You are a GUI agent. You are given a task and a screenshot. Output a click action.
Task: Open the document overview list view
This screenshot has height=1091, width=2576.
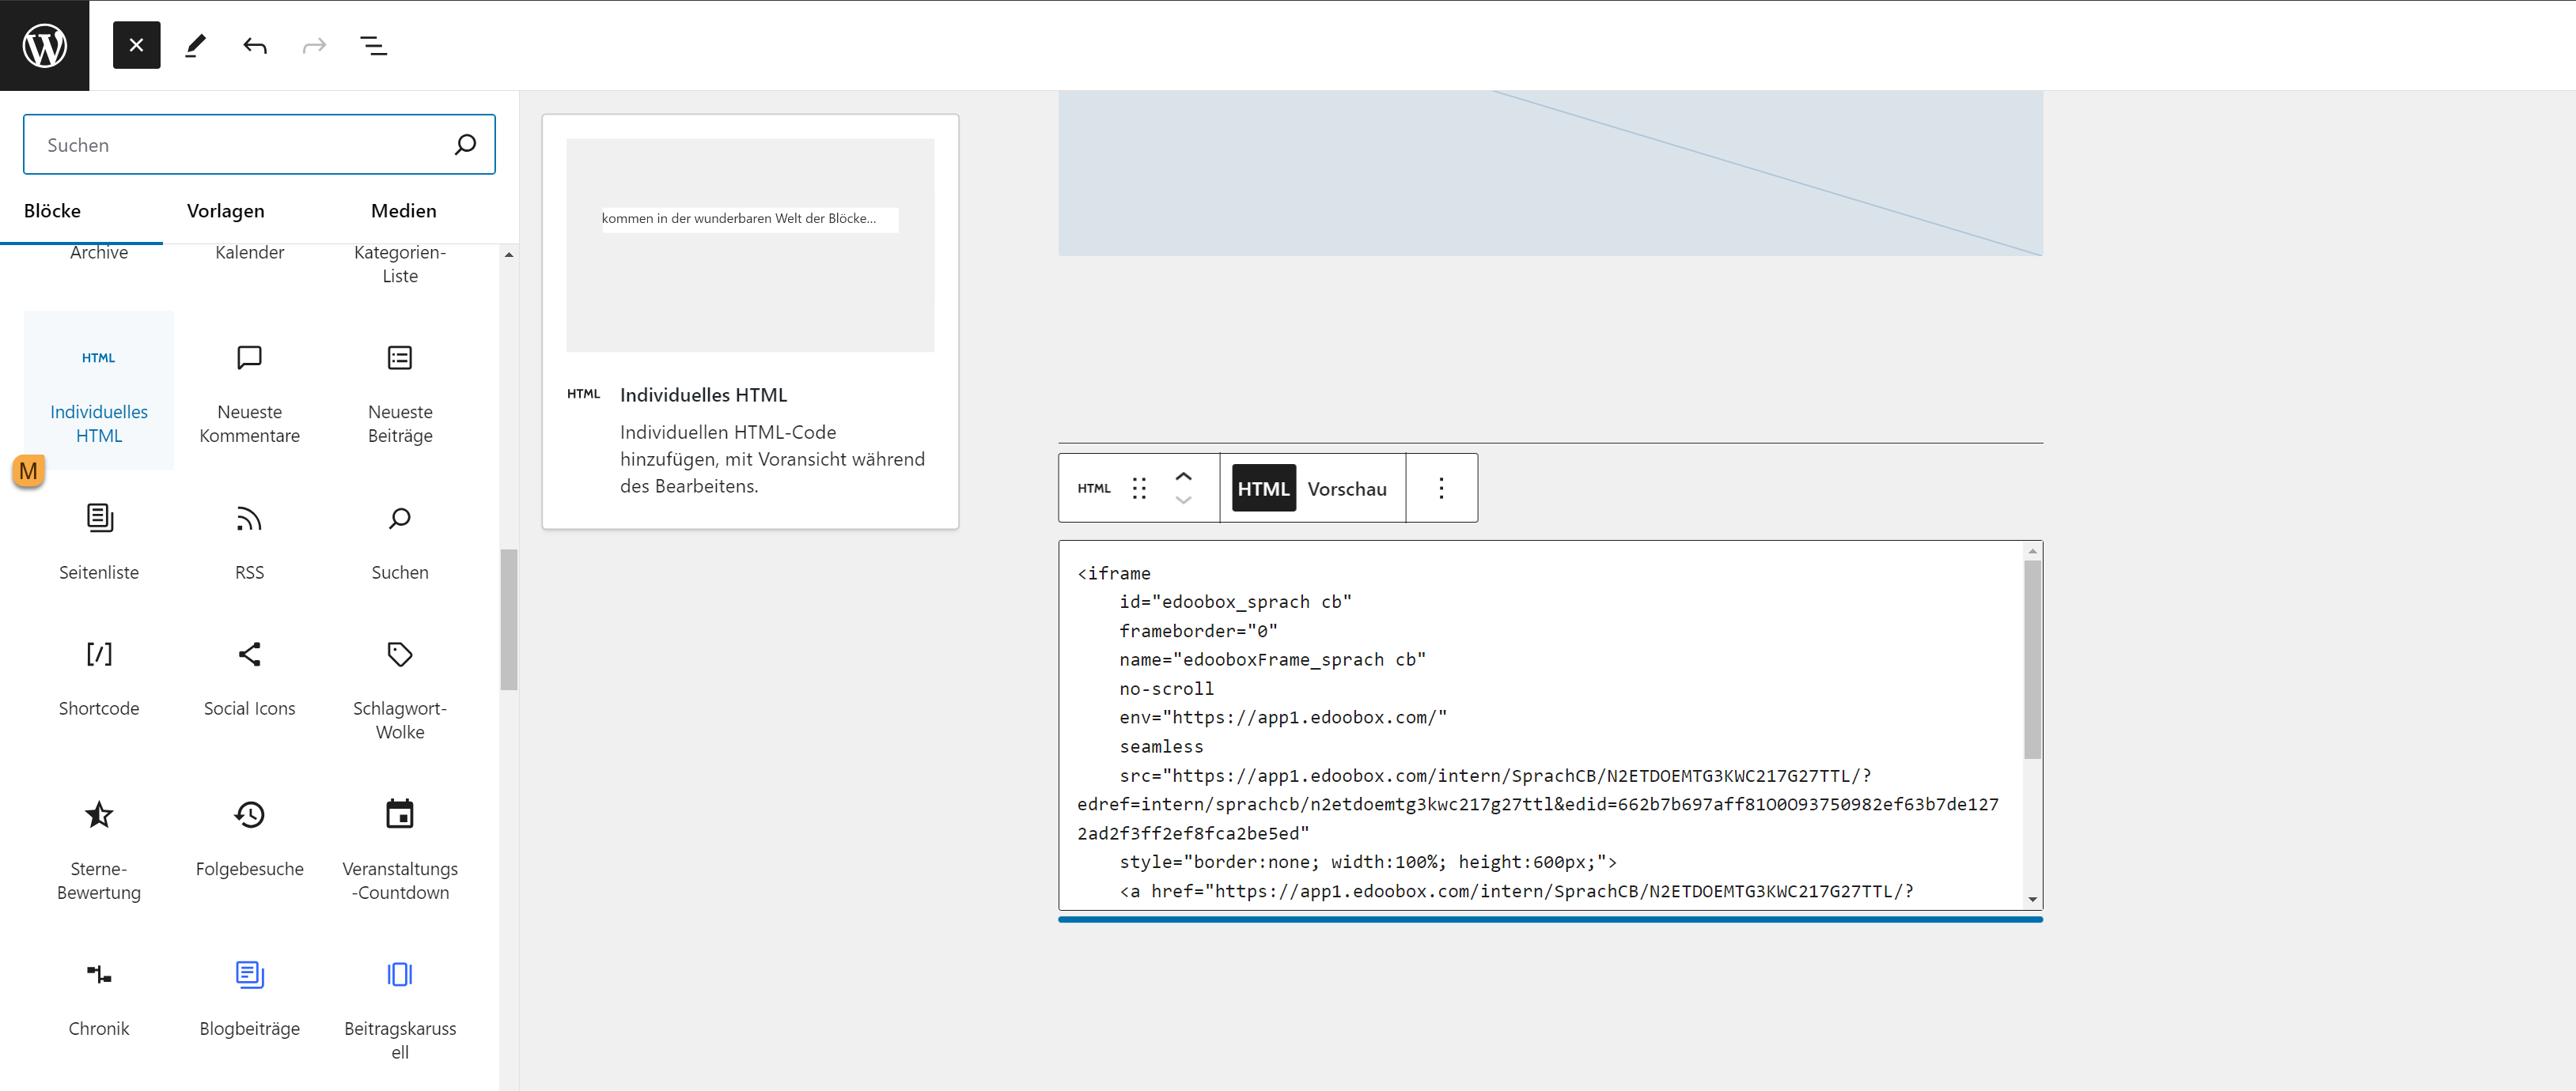tap(373, 45)
